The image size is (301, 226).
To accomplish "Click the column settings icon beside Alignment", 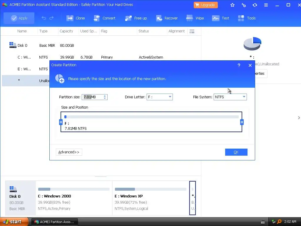I will click(x=192, y=31).
